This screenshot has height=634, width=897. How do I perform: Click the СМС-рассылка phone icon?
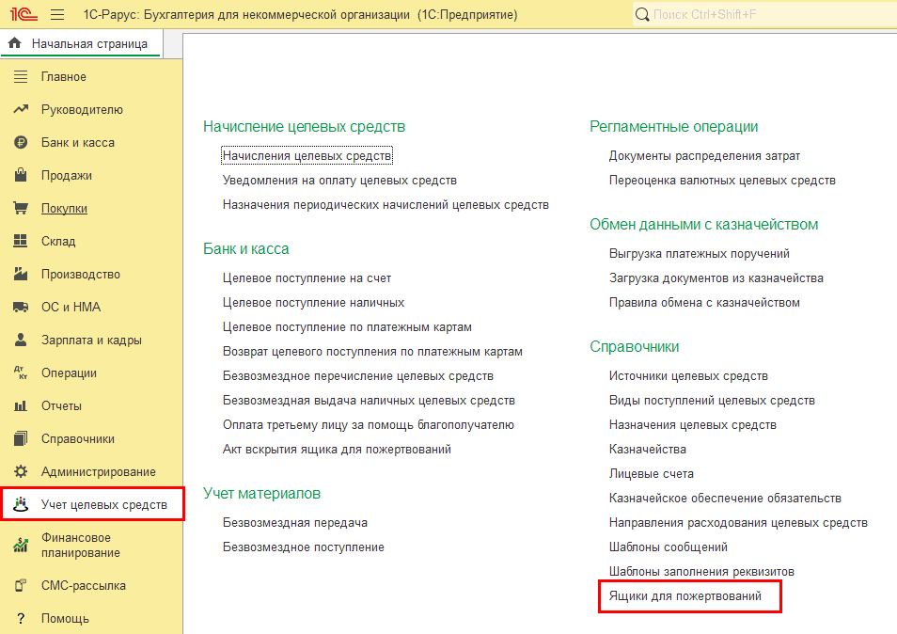[x=21, y=585]
